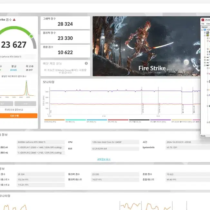Click the 모니터링 section heading above the chart

click(x=49, y=82)
